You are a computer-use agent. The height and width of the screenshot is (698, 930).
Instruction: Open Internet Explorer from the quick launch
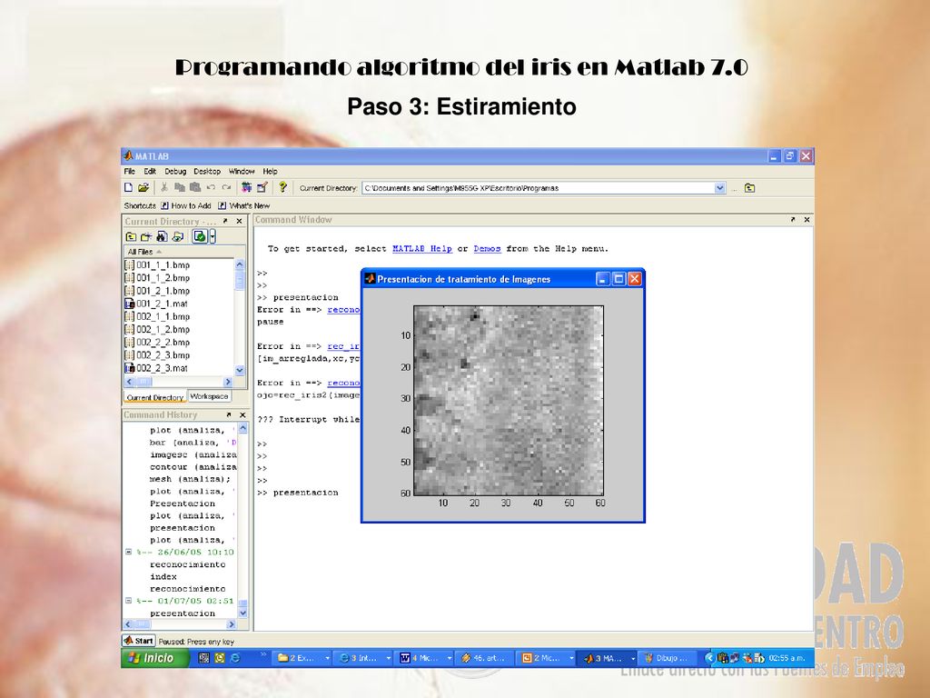235,658
